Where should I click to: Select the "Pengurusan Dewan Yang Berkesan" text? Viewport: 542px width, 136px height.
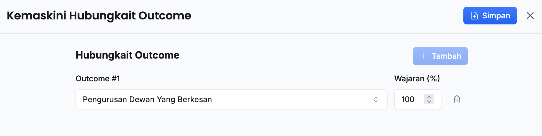pyautogui.click(x=147, y=99)
